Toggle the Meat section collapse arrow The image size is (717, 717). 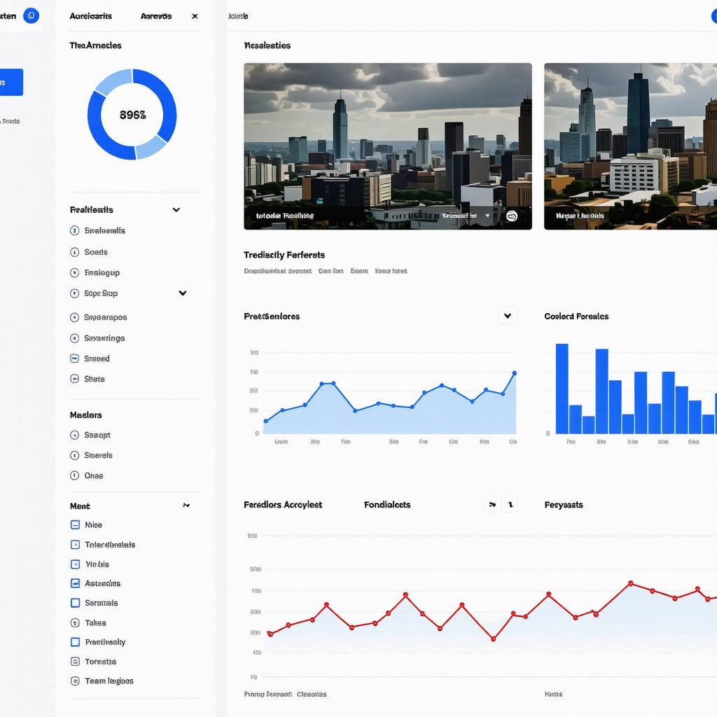pos(186,506)
